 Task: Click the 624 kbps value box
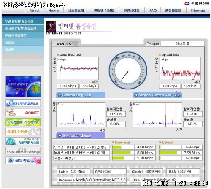(192, 147)
